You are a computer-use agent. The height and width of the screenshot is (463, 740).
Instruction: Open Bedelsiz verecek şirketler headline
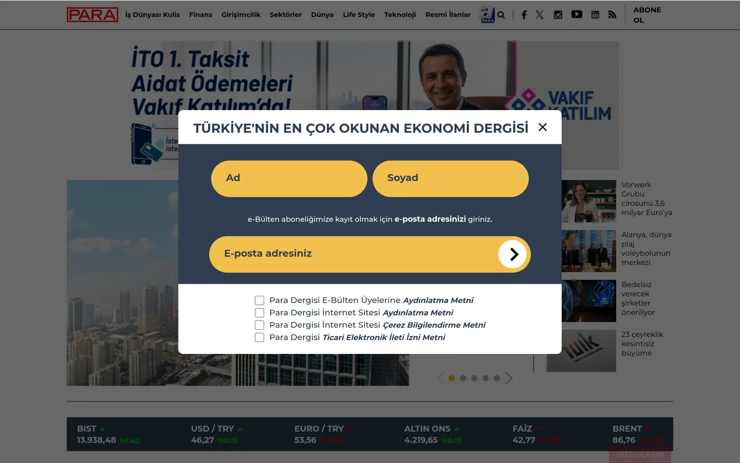click(x=638, y=298)
